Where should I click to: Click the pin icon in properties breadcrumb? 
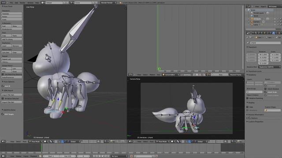tap(248, 37)
